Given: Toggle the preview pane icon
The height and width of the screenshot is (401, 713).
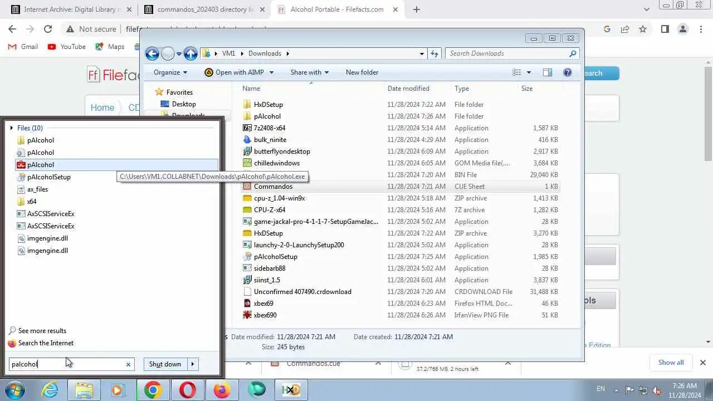Looking at the screenshot, I should tap(548, 72).
